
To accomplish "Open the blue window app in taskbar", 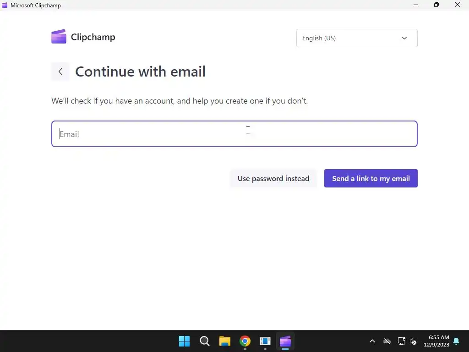I will pos(265,341).
